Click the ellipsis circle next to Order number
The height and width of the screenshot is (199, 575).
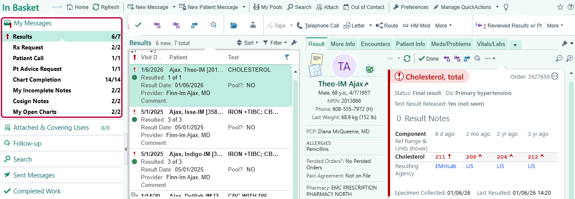555,77
